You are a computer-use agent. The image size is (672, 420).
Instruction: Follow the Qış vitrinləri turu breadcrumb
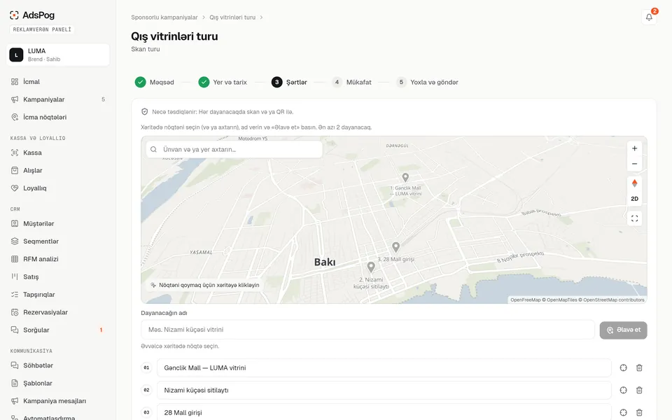tap(232, 17)
